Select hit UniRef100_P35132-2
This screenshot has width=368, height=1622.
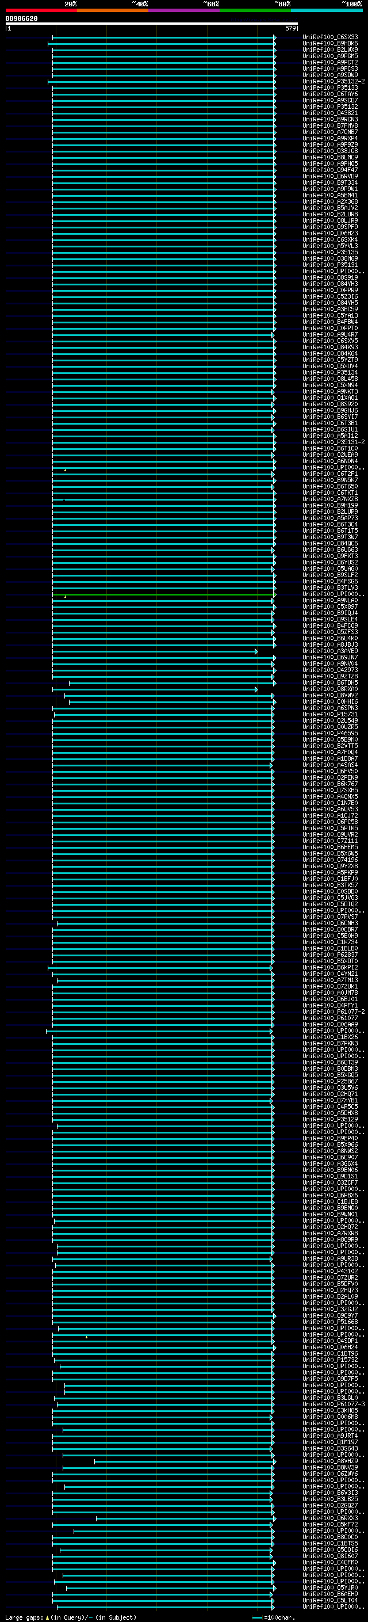(x=333, y=81)
